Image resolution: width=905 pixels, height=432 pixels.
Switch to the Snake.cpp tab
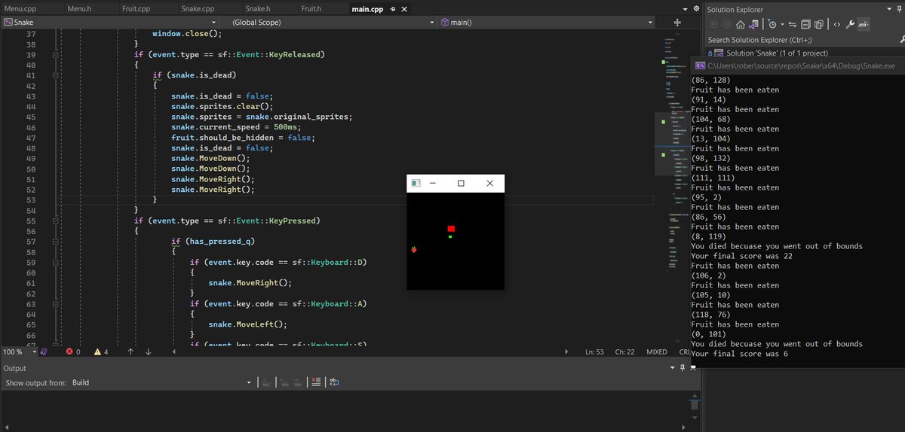(x=198, y=8)
